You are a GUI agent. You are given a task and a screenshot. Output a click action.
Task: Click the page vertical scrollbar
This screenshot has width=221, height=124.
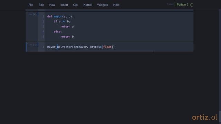[x=220, y=66]
